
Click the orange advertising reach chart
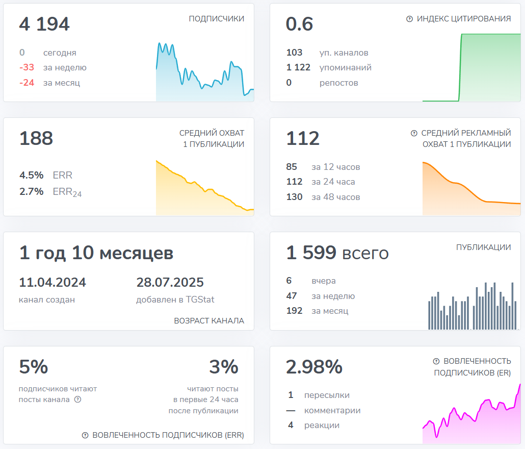(471, 187)
